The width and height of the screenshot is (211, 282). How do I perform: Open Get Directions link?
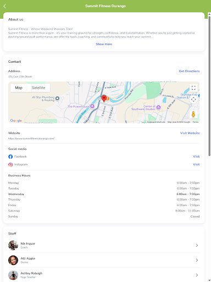click(x=189, y=71)
